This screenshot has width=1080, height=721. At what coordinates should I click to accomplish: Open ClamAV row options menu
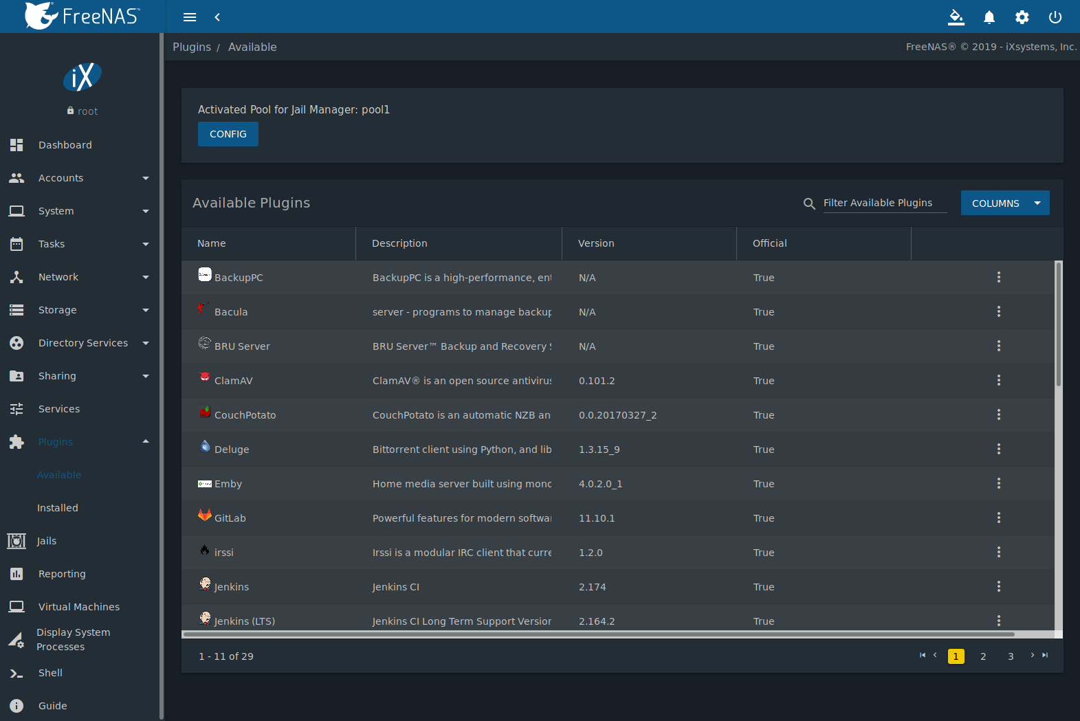click(x=999, y=380)
